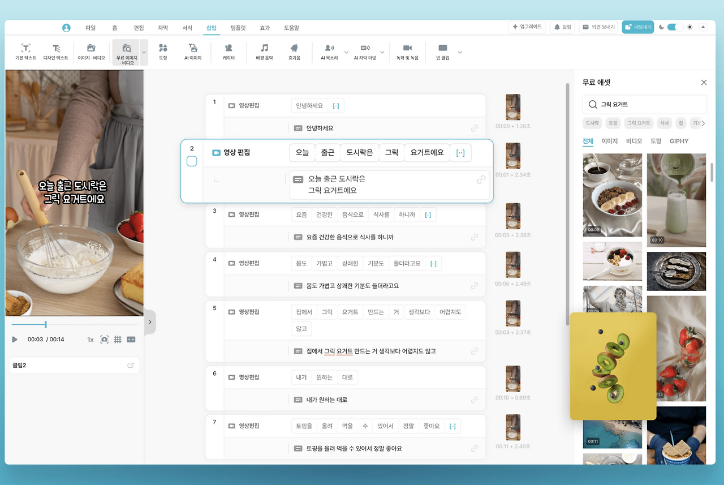Open the AI 자막 더빙 dropdown chevron
Screen dimensions: 724x485
coord(382,51)
